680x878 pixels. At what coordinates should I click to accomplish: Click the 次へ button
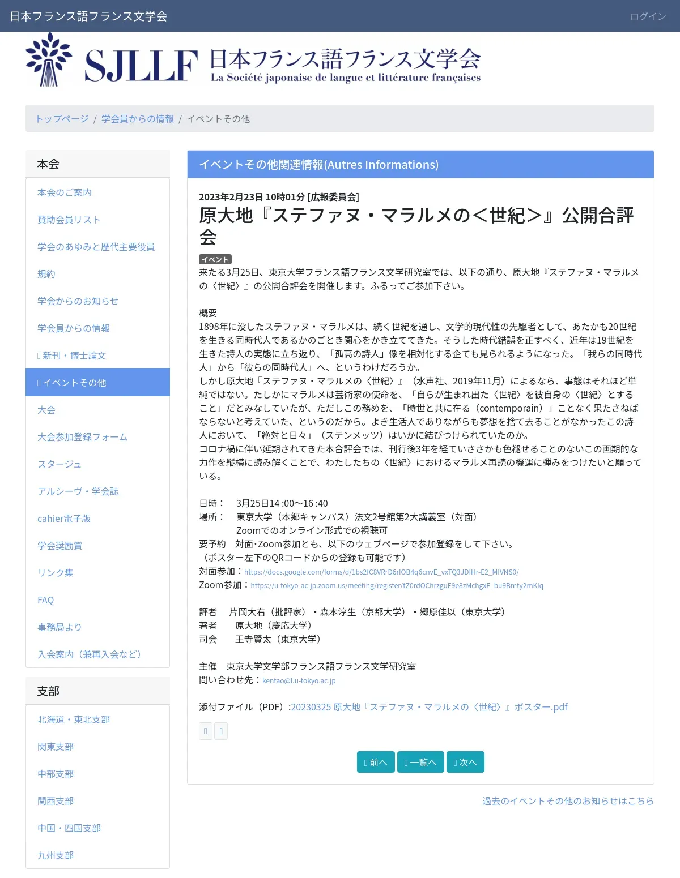coord(465,762)
